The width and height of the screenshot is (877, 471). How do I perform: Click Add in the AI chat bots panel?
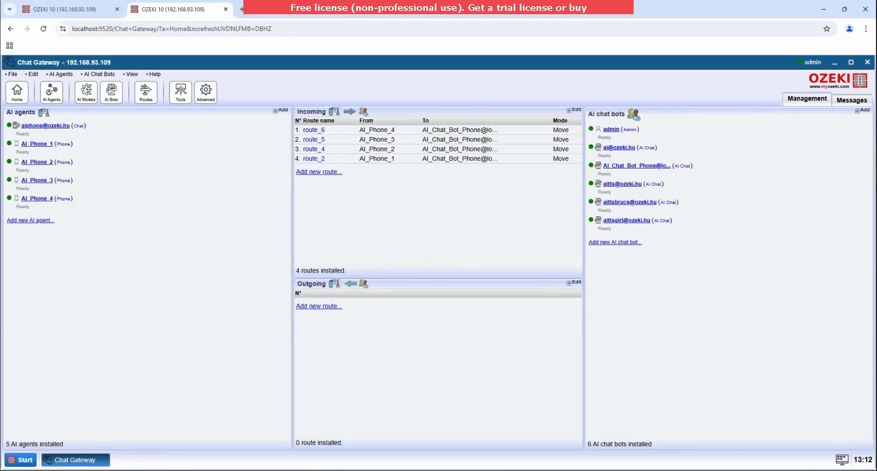tap(862, 110)
